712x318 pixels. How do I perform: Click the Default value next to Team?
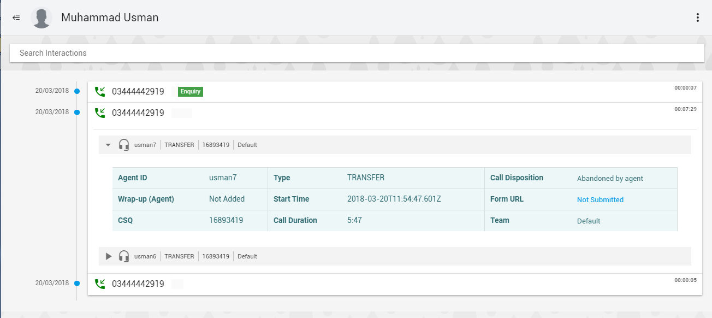(x=589, y=221)
